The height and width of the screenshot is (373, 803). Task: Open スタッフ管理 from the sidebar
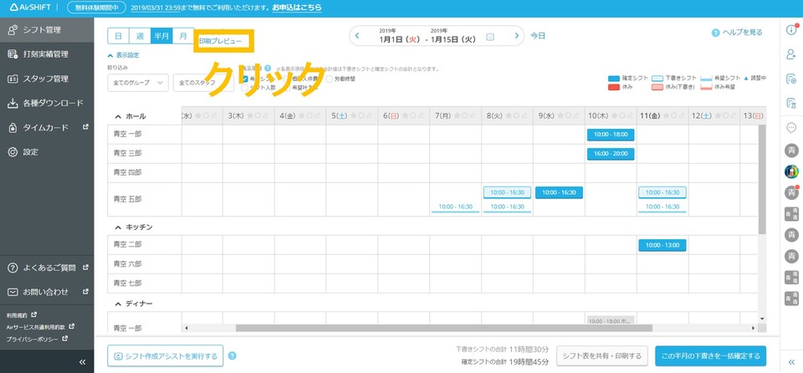click(x=47, y=79)
